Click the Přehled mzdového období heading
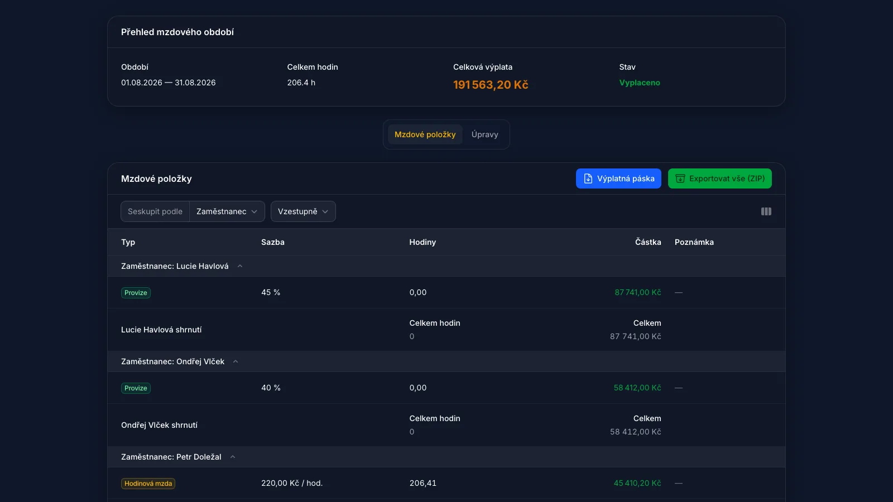 (177, 32)
